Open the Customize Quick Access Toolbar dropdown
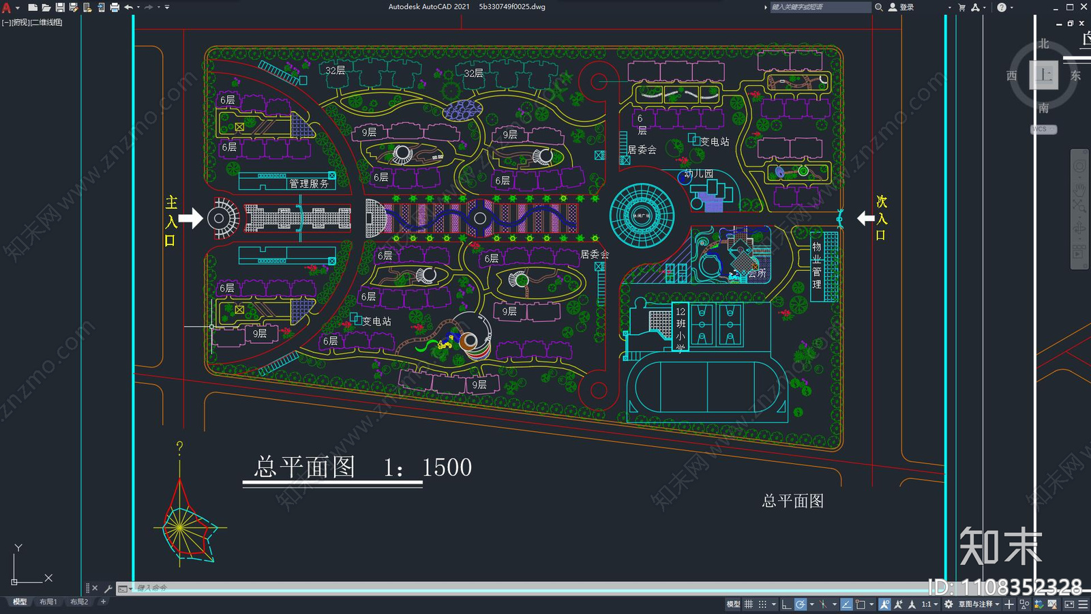Screen dimensions: 1091x614 (167, 8)
